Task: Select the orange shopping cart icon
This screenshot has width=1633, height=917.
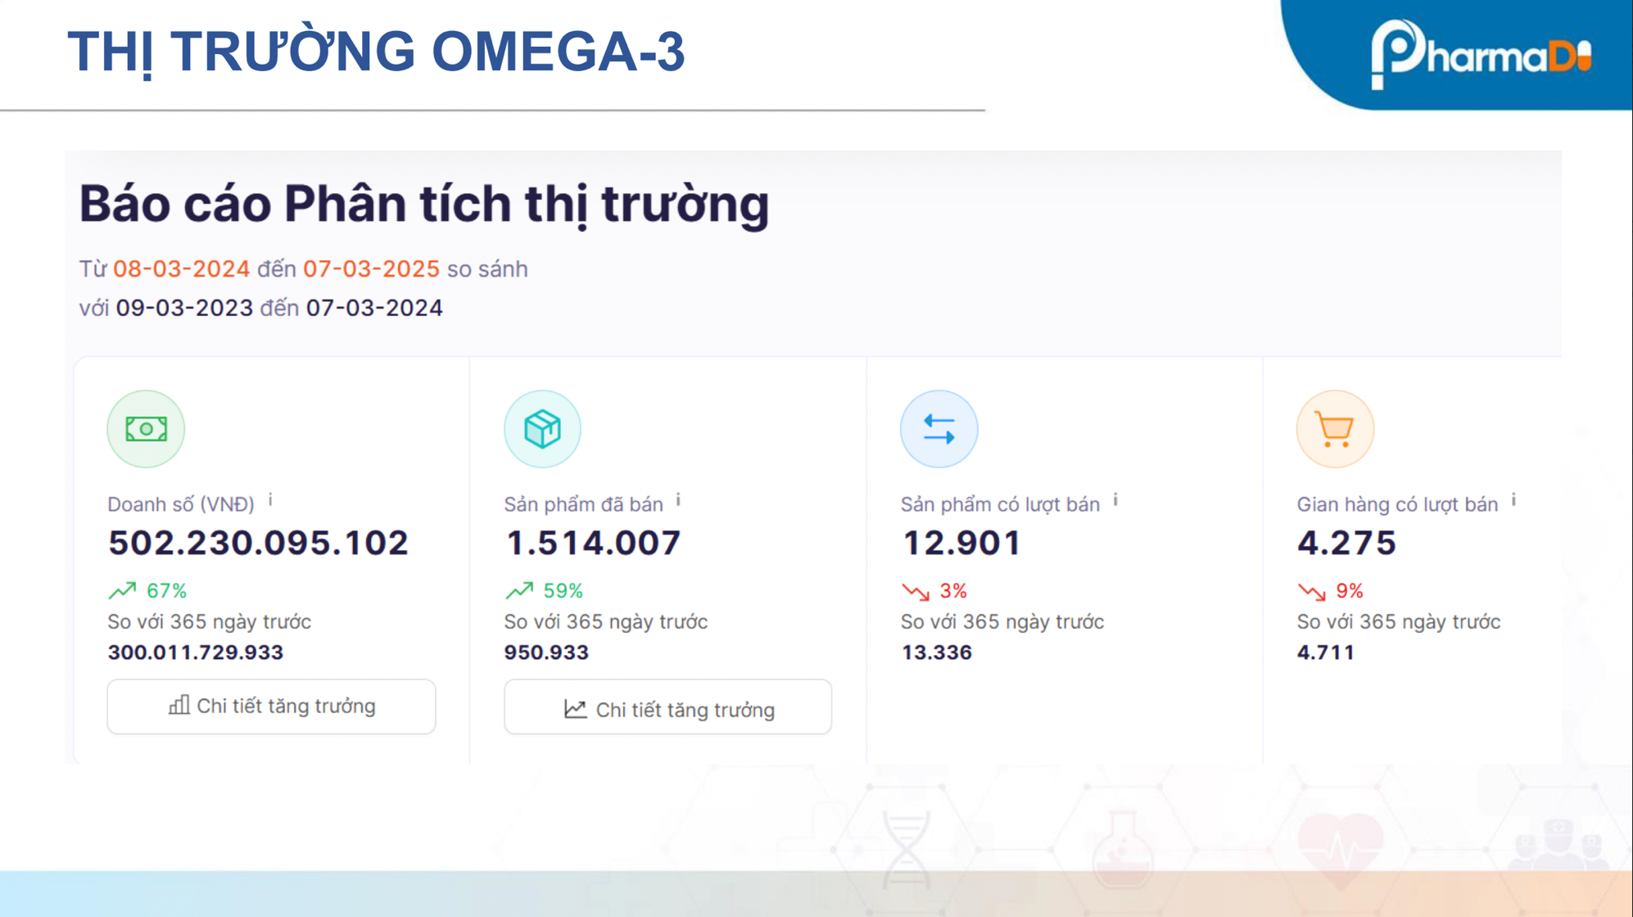Action: pyautogui.click(x=1335, y=428)
